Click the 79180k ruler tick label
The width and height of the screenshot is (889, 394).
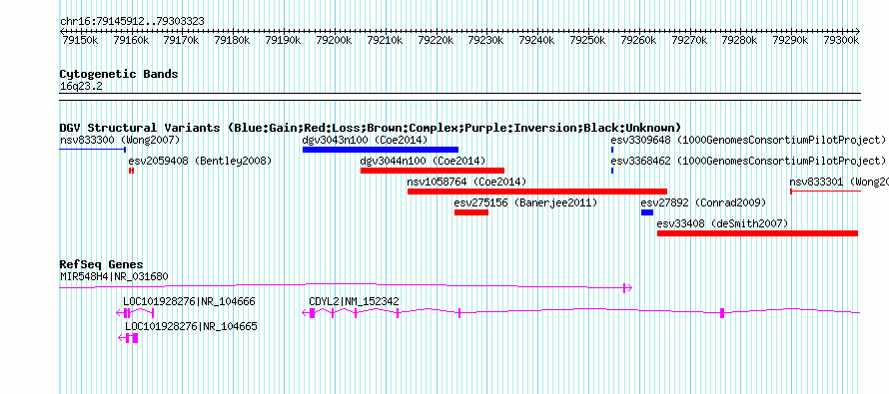pos(232,40)
